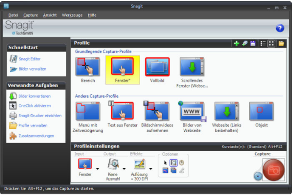Screen dimensions: 293x195
Task: Click the Kurztaste(n) Alt+F12 text
Action: coord(252,147)
